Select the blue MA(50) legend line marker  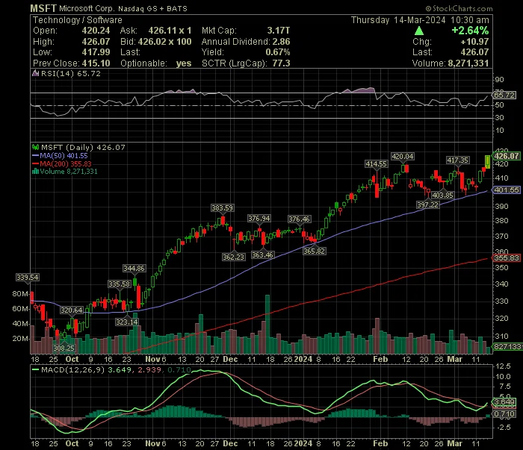click(x=35, y=155)
